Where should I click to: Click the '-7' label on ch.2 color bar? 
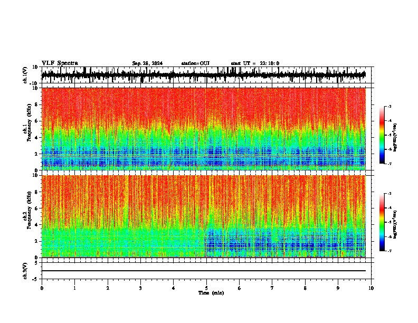pos(389,251)
